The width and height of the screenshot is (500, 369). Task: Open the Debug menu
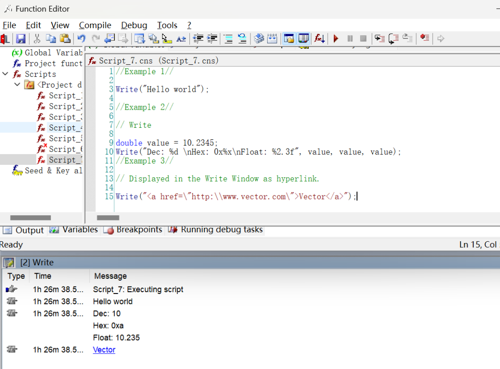pyautogui.click(x=134, y=25)
